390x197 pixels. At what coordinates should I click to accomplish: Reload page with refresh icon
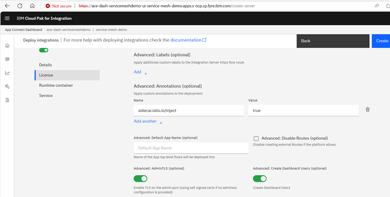coord(19,6)
